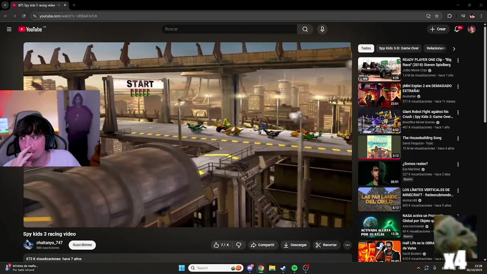This screenshot has height=274, width=487.
Task: Open the options menu for The Housebuilding Song
Action: click(x=458, y=139)
